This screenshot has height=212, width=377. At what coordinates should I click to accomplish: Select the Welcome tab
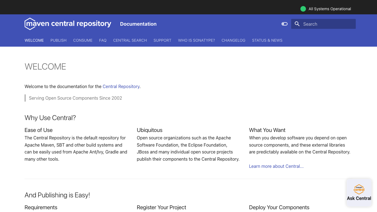(34, 40)
